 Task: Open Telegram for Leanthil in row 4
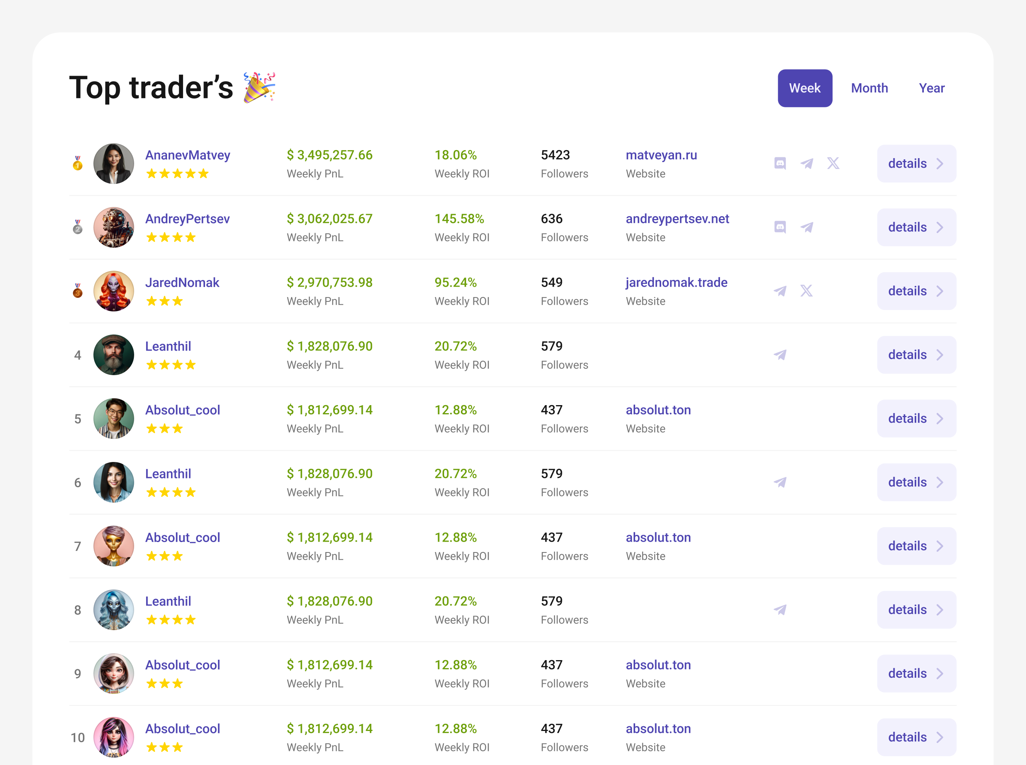click(780, 355)
